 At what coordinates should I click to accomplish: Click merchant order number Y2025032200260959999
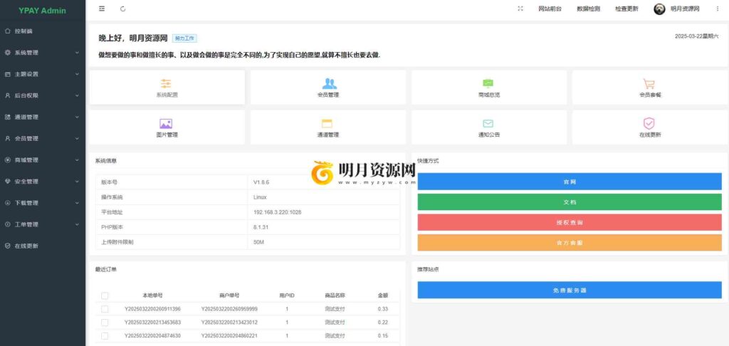pos(229,309)
